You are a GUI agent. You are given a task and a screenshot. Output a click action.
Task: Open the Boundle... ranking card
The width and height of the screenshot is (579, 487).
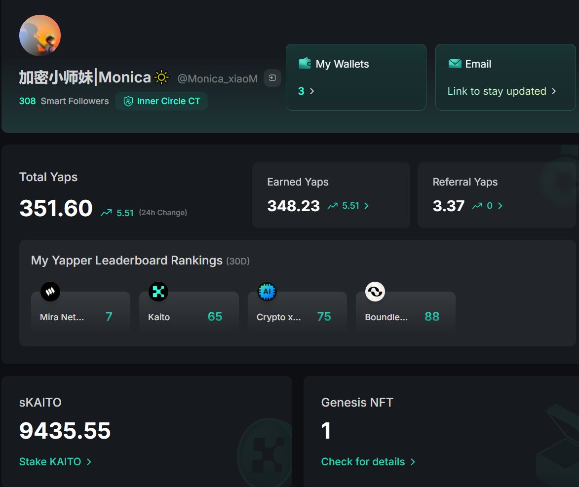pos(405,313)
